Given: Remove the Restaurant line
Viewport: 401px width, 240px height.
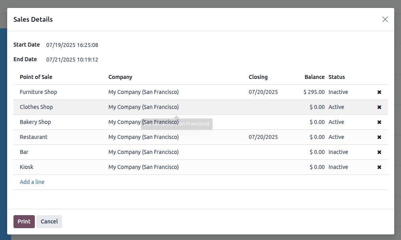Looking at the screenshot, I should (x=379, y=137).
